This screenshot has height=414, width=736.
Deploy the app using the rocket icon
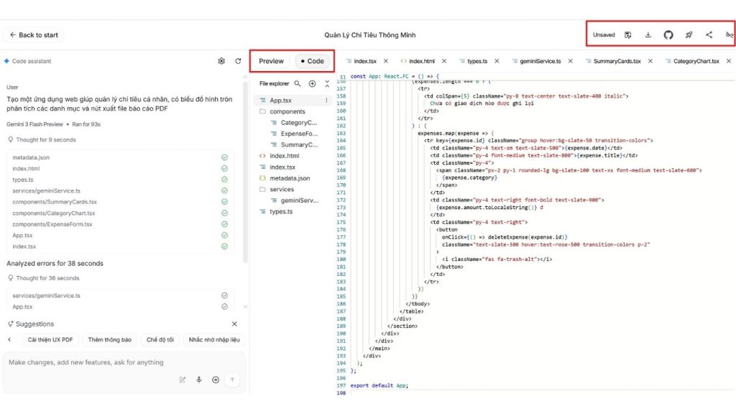(689, 34)
